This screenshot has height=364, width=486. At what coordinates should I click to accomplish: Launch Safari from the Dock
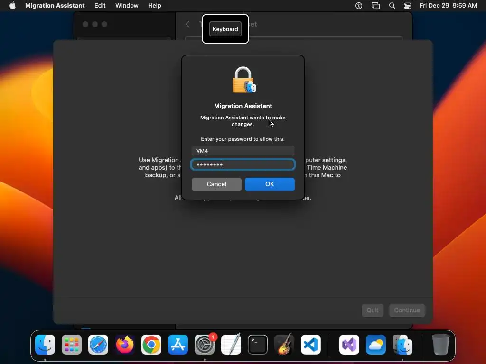tap(98, 345)
